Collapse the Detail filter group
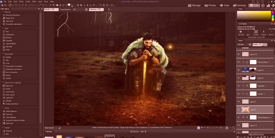The image size is (275, 138). (3, 128)
